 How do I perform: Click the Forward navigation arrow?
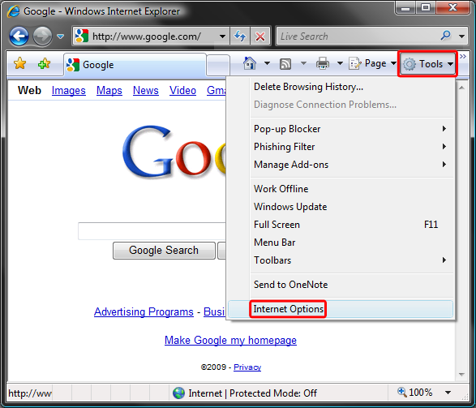42,37
